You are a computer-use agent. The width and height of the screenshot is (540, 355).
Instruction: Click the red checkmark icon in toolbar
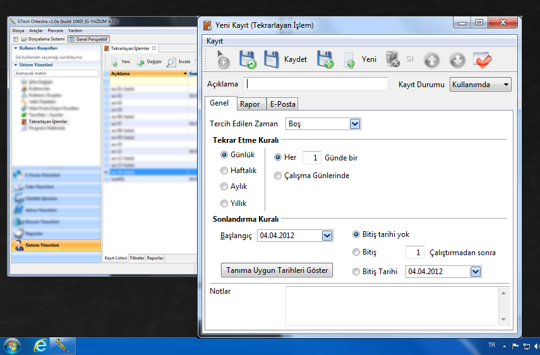tap(483, 60)
